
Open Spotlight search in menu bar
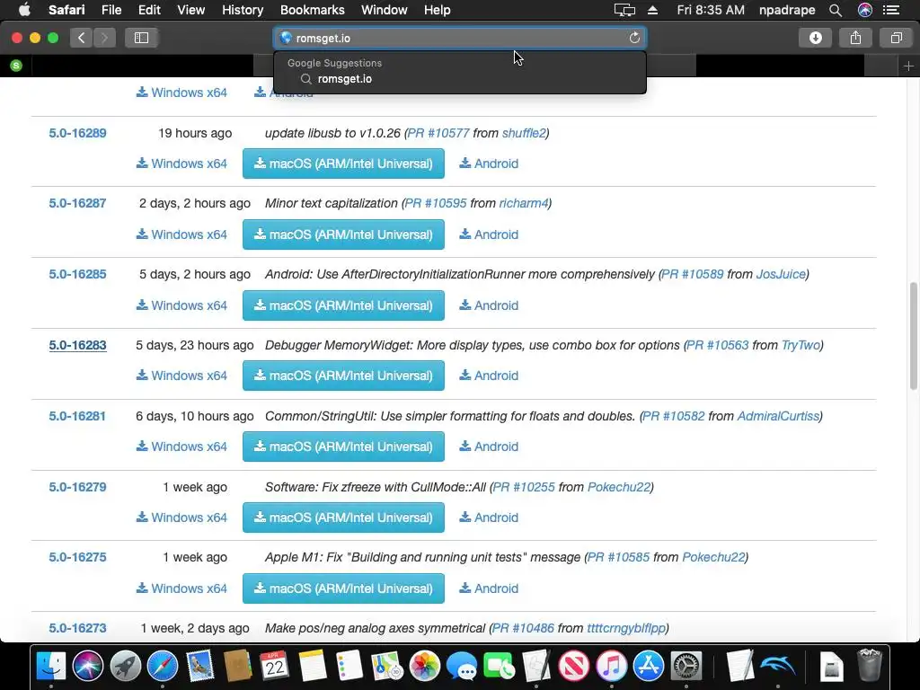point(836,10)
